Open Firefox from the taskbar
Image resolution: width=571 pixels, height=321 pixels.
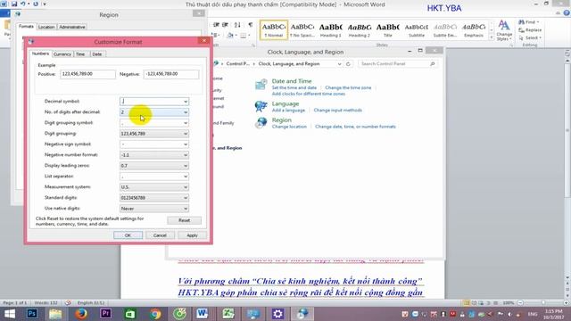pyautogui.click(x=81, y=314)
